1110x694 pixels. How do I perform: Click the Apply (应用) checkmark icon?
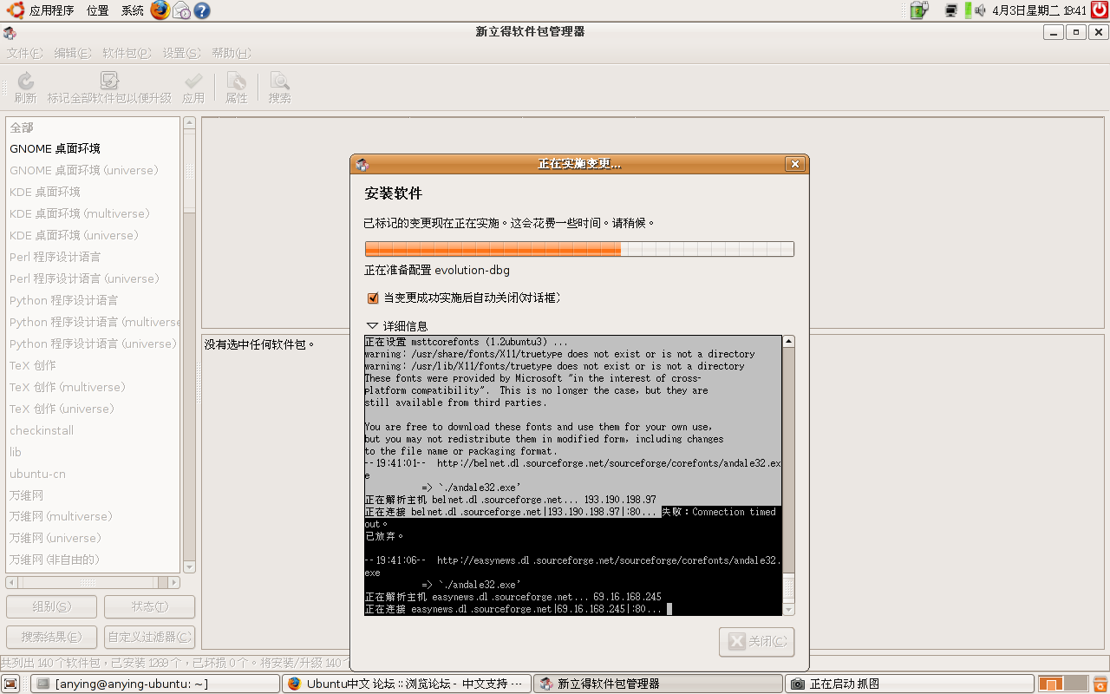tap(193, 81)
